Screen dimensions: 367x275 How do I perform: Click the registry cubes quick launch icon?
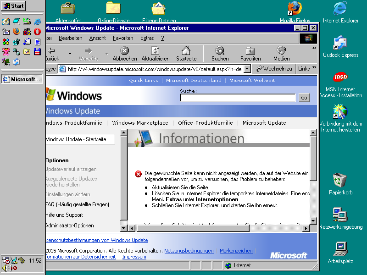click(x=17, y=42)
